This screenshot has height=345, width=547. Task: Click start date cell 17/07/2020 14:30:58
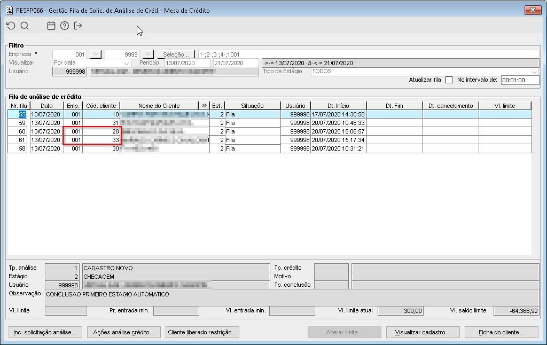point(338,114)
